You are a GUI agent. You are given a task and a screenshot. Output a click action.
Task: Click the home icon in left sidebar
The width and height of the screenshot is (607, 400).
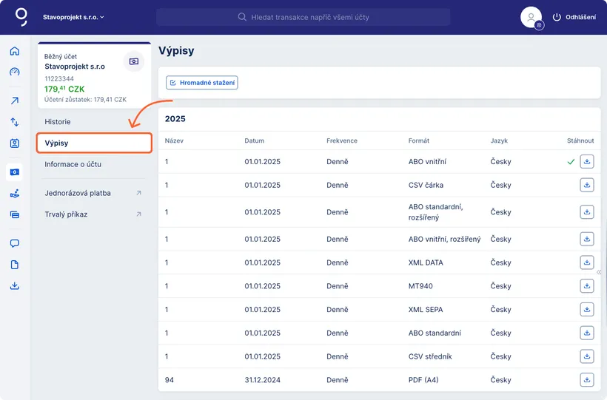click(14, 52)
